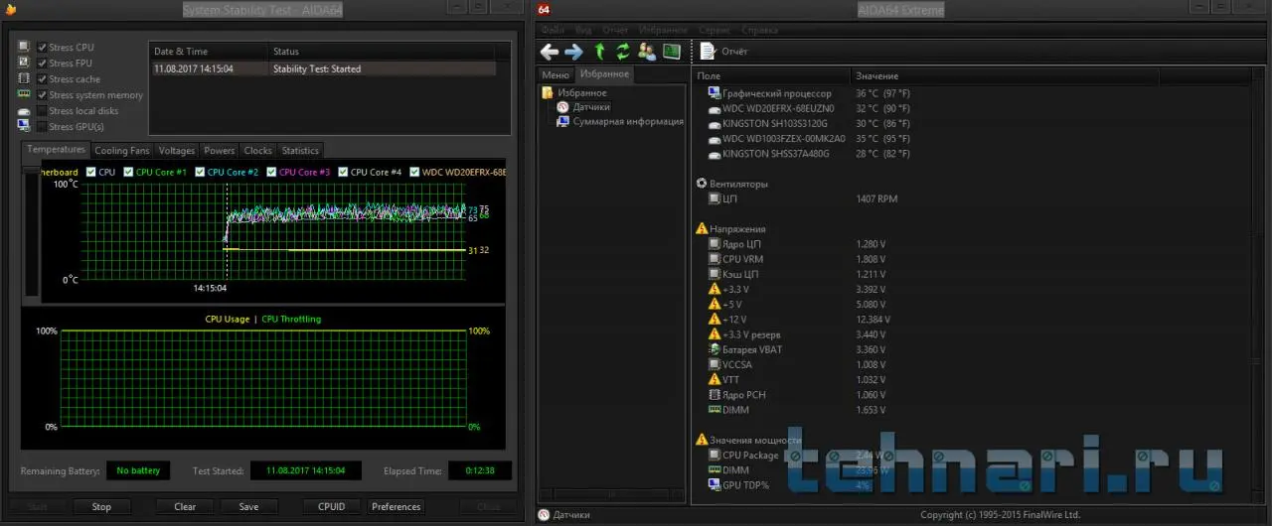
Task: Open the Отчёт report icon
Action: click(708, 52)
